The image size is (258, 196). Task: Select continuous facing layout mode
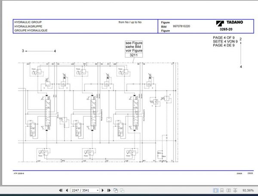[235, 190]
